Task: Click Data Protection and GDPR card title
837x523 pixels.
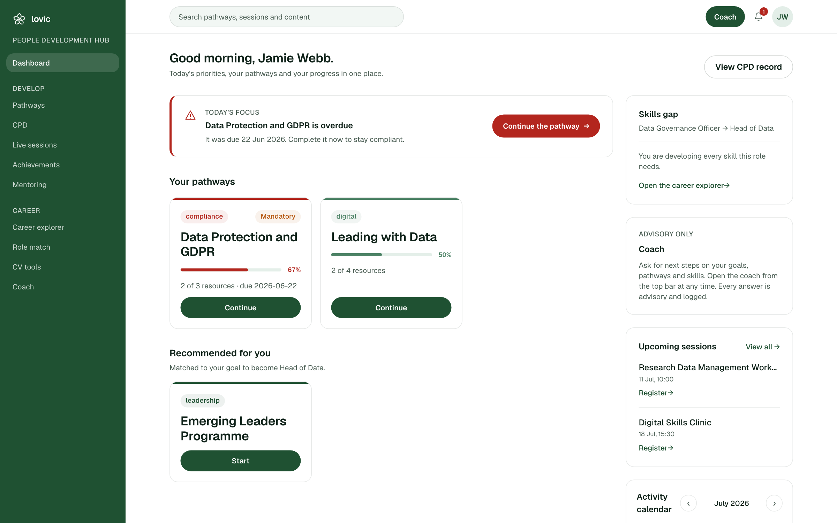Action: (239, 244)
